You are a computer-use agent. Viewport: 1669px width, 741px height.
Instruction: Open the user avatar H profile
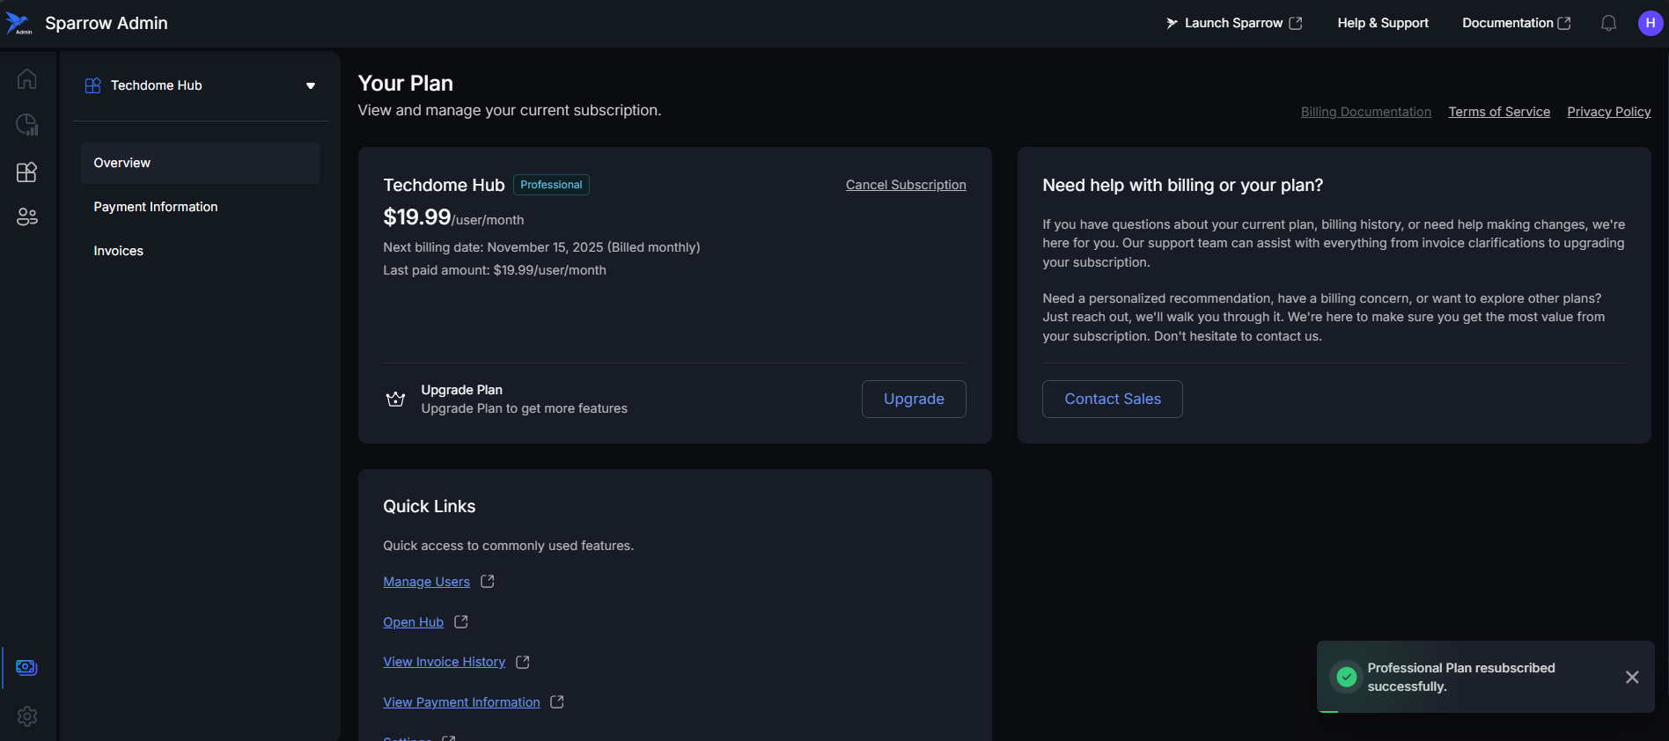(x=1650, y=24)
